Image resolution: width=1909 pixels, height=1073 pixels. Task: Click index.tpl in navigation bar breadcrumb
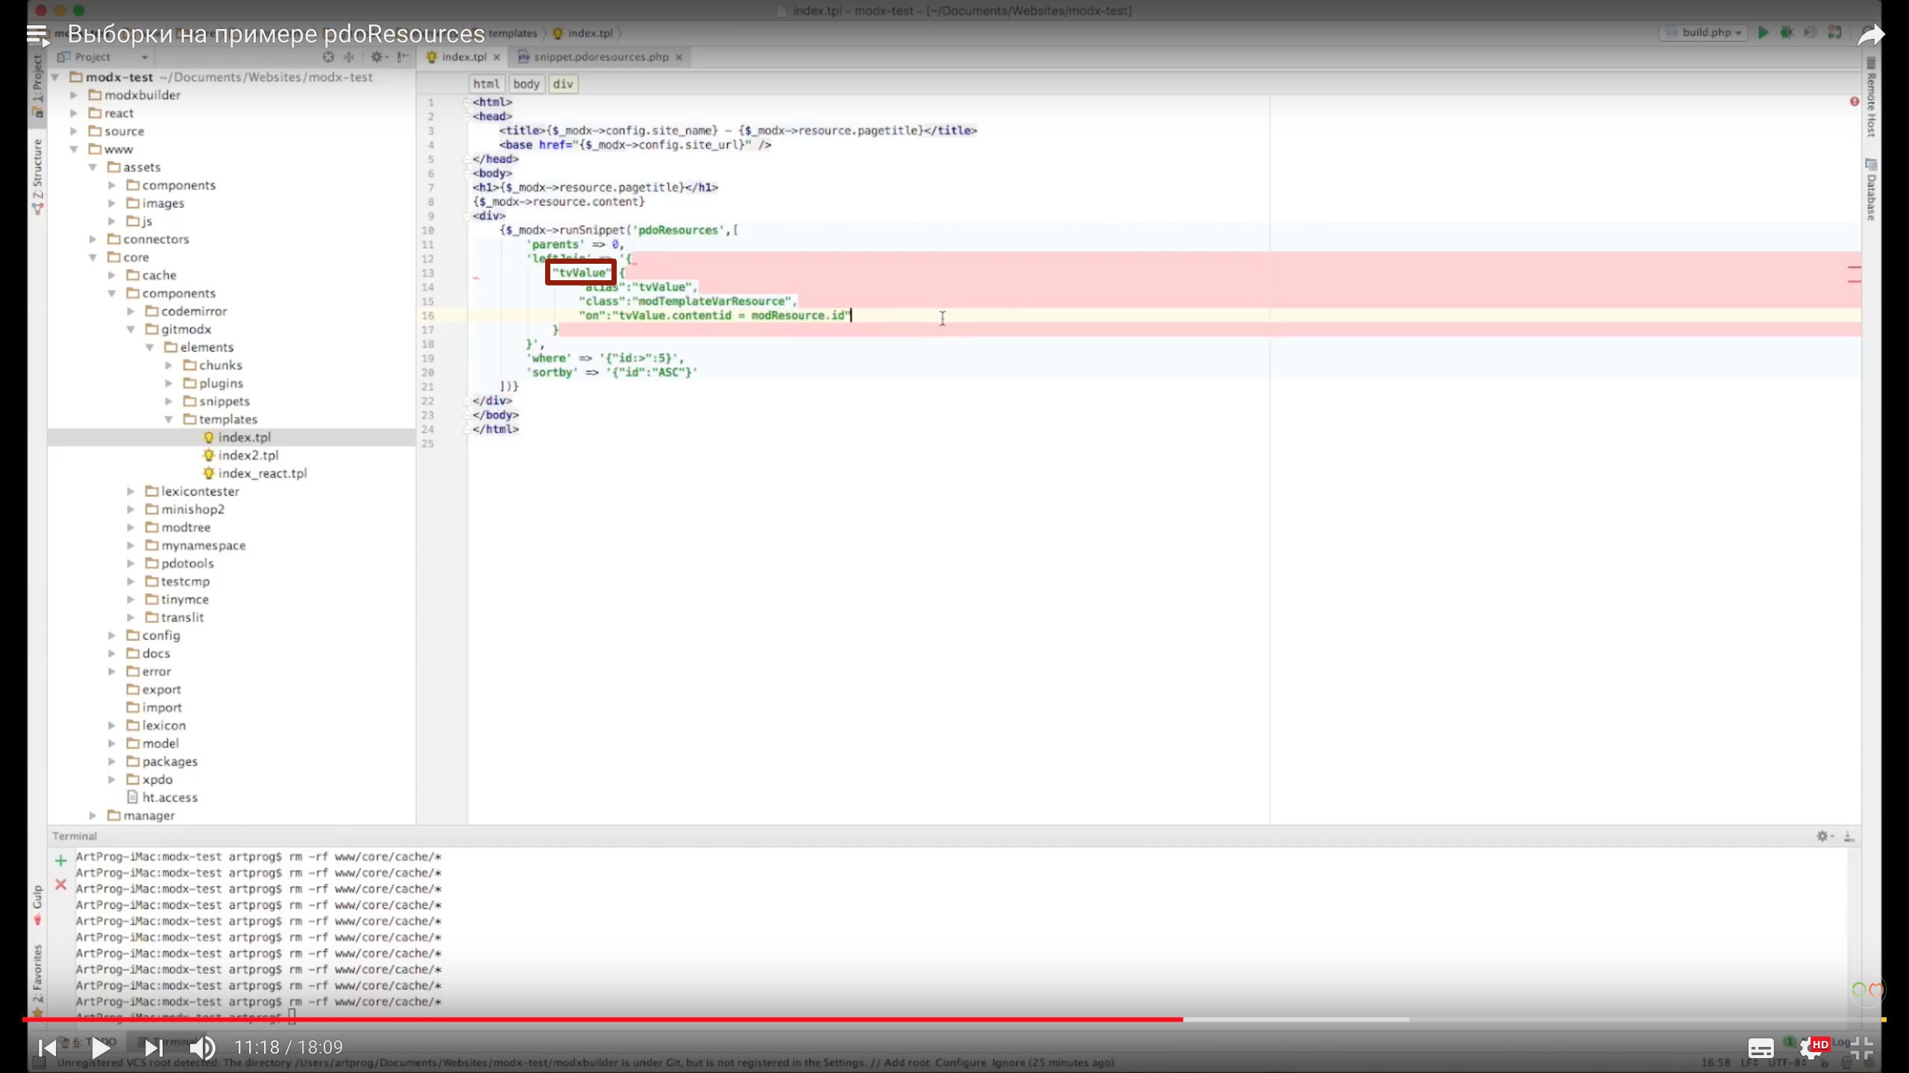pyautogui.click(x=582, y=34)
